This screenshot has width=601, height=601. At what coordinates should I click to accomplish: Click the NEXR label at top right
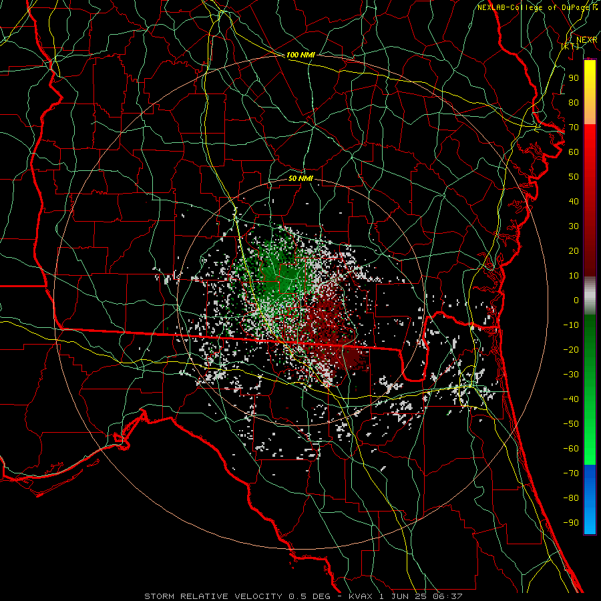pos(587,40)
